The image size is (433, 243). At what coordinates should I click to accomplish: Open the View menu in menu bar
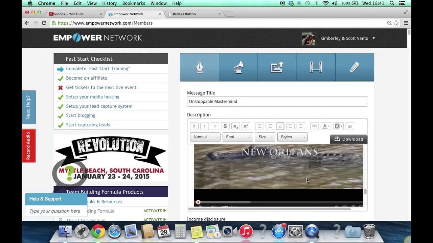click(92, 3)
